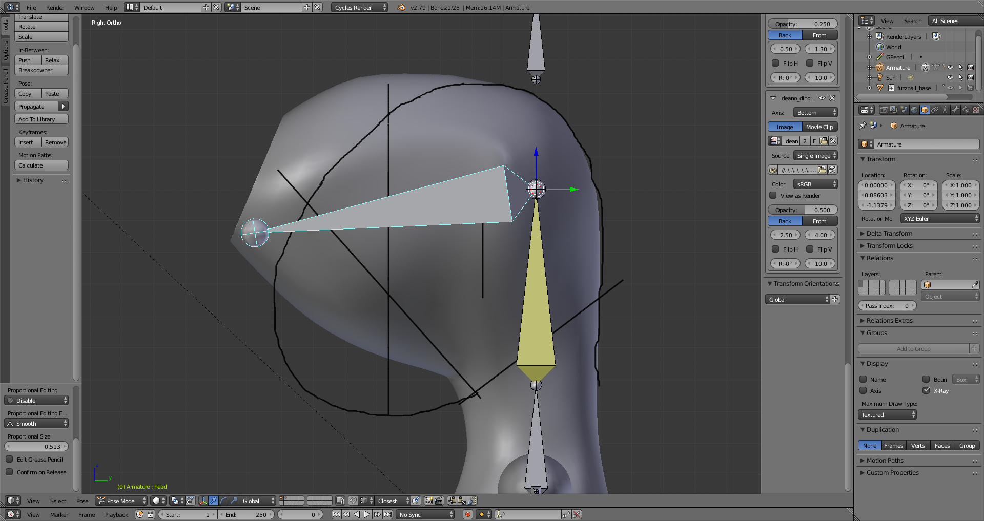Expand the Delta Transform panel
The height and width of the screenshot is (521, 984).
coord(889,234)
